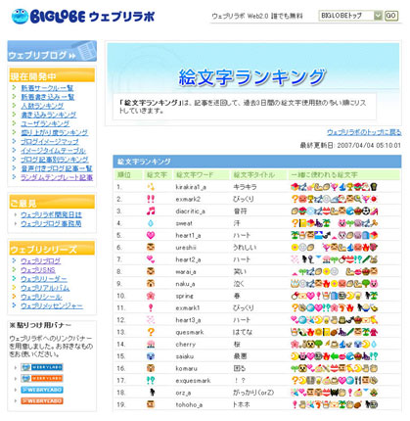410x421 pixels.
Task: Click the diacritic_a music note emoji
Action: pos(151,211)
